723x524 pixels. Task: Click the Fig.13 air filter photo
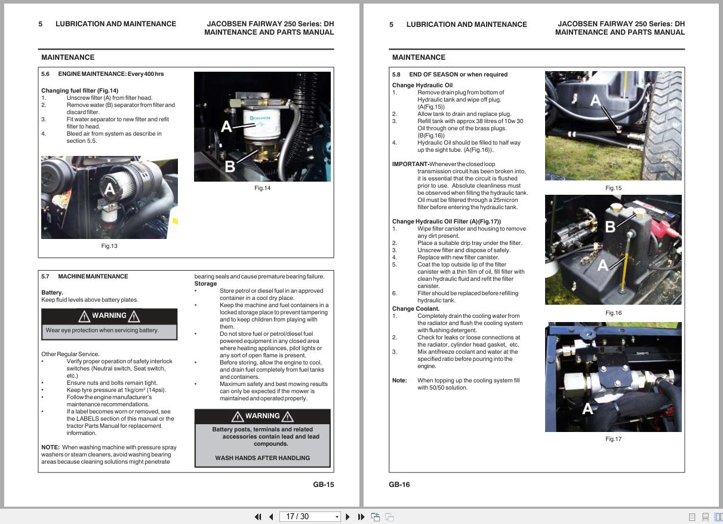click(x=109, y=198)
